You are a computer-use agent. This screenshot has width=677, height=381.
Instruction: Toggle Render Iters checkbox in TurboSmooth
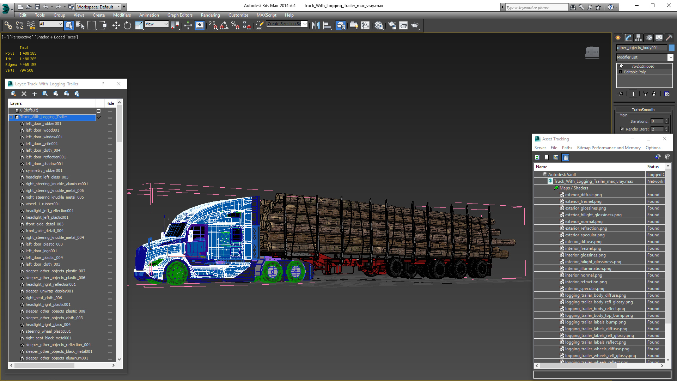tap(622, 129)
